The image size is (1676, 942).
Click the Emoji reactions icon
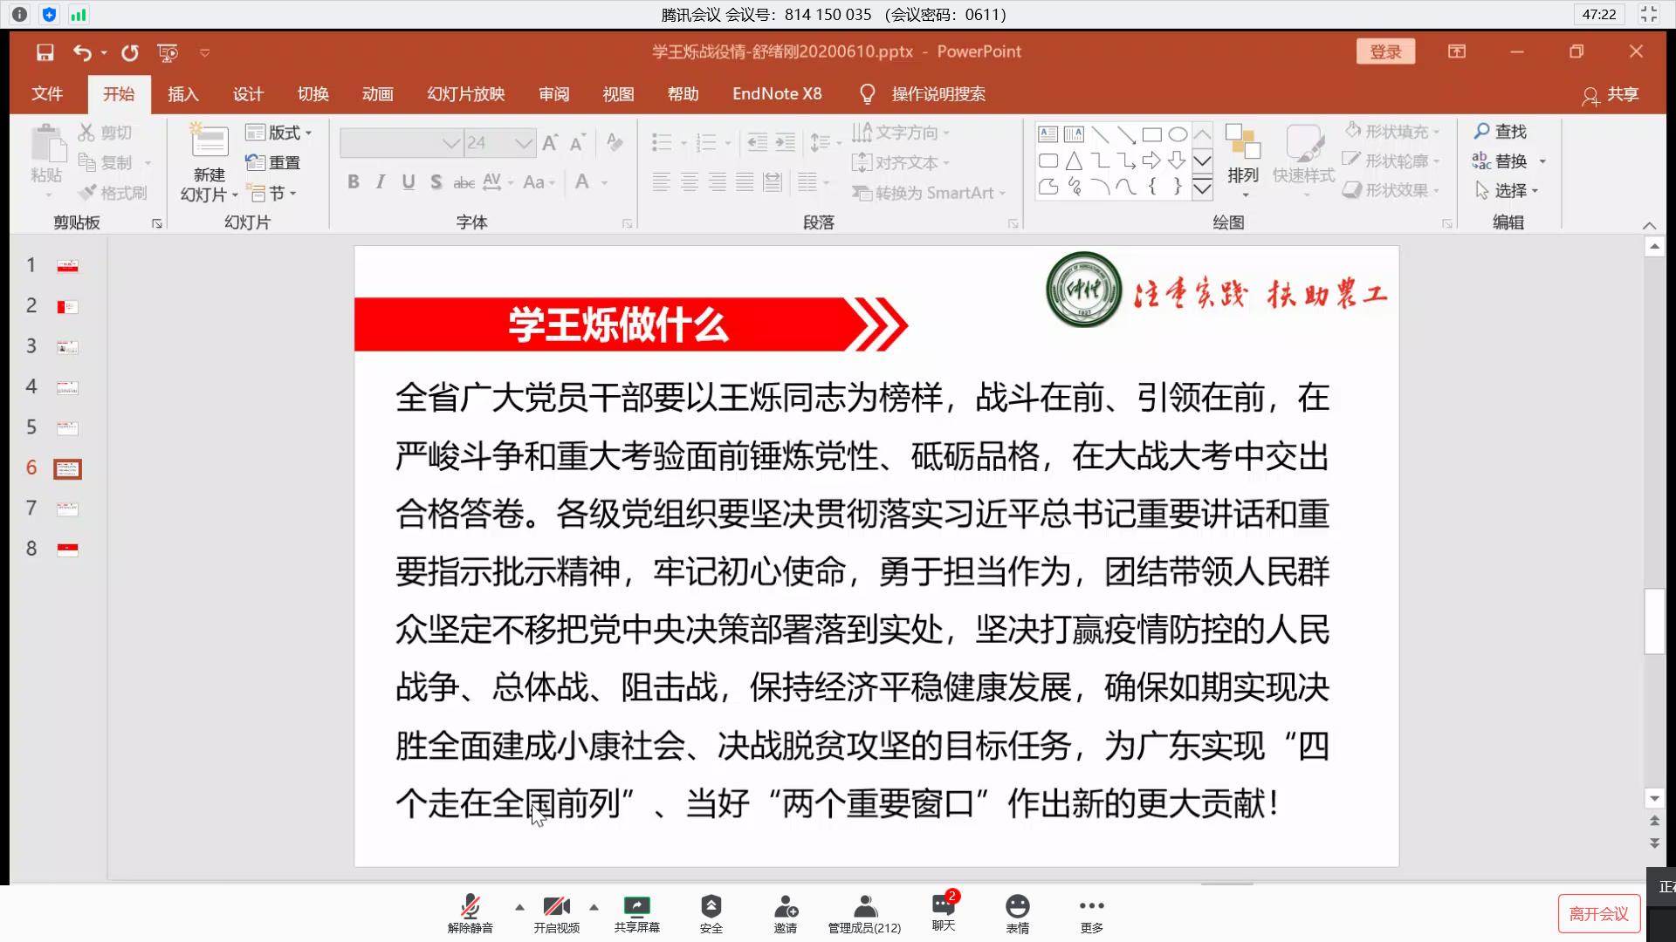pyautogui.click(x=1017, y=906)
